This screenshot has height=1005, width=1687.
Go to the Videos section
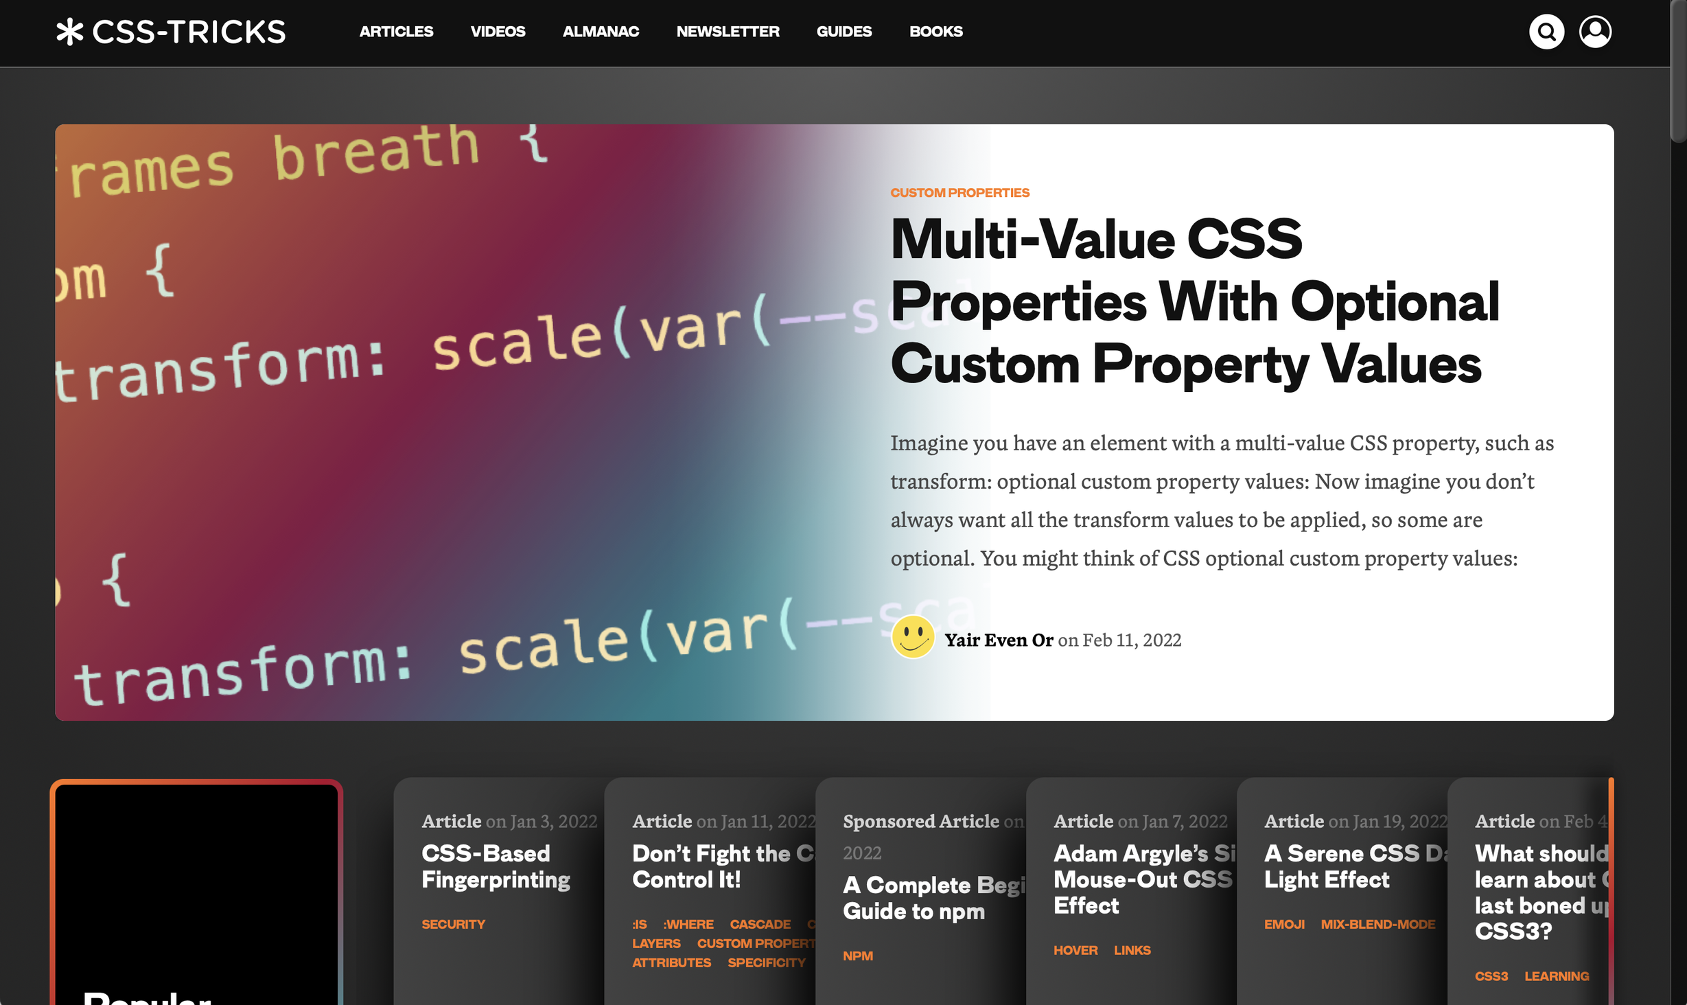[x=498, y=32]
